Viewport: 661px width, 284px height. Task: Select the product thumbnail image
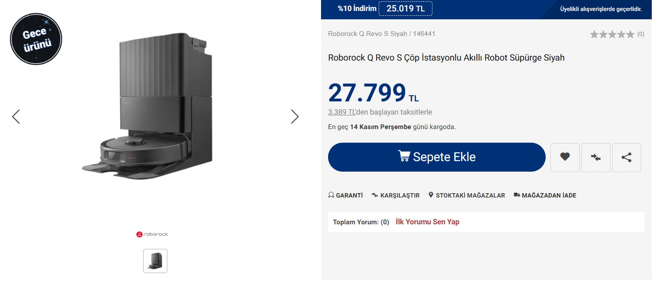155,261
